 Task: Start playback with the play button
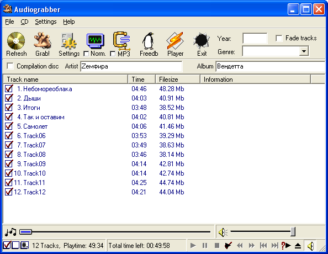193,245
